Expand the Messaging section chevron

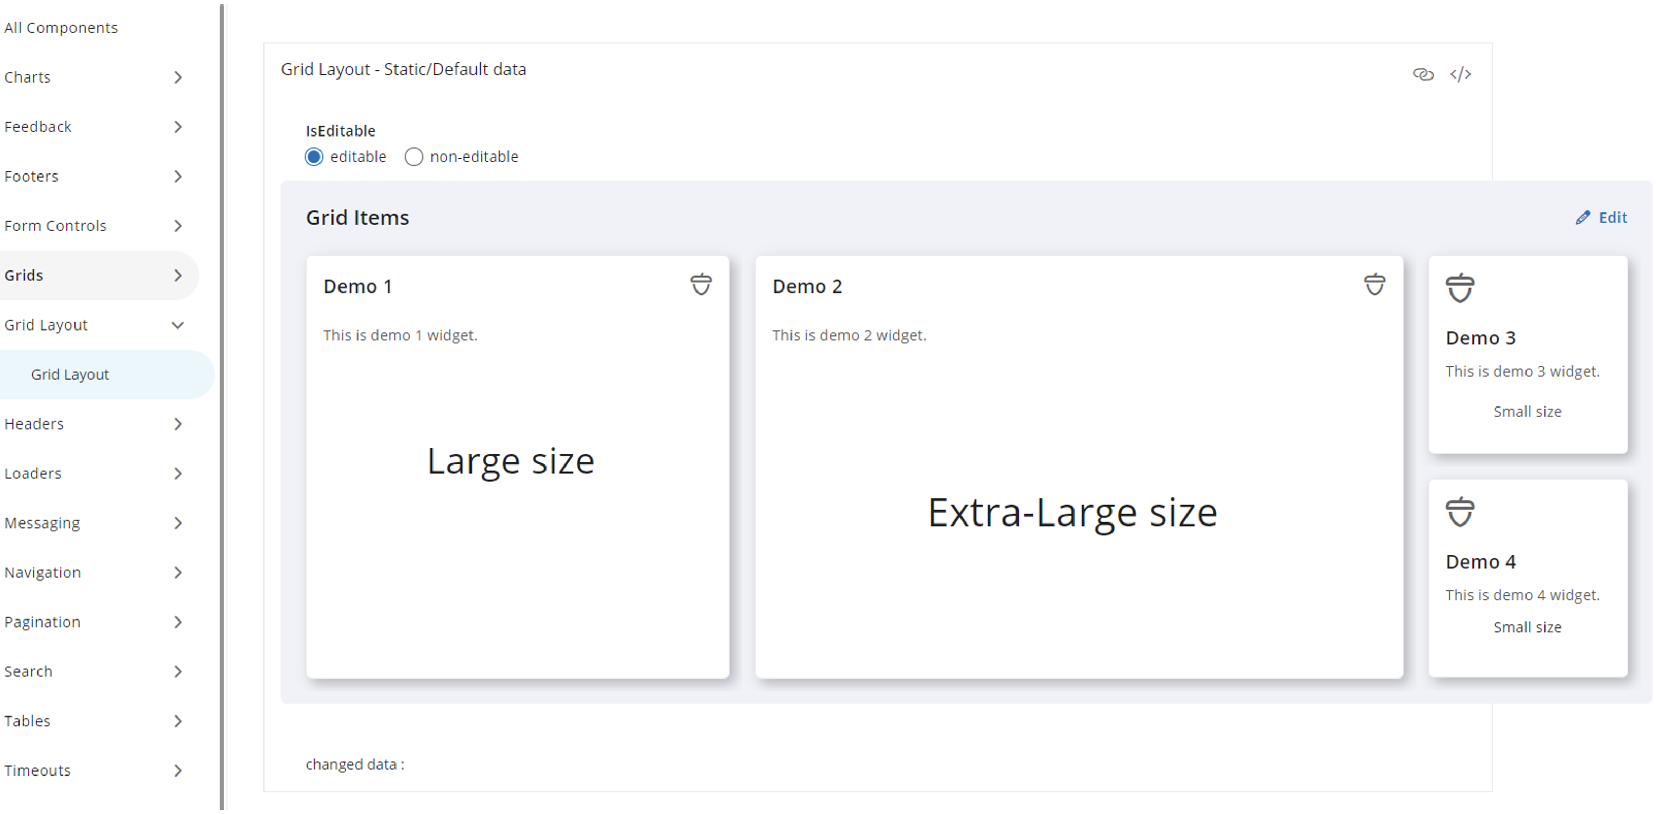tap(178, 524)
